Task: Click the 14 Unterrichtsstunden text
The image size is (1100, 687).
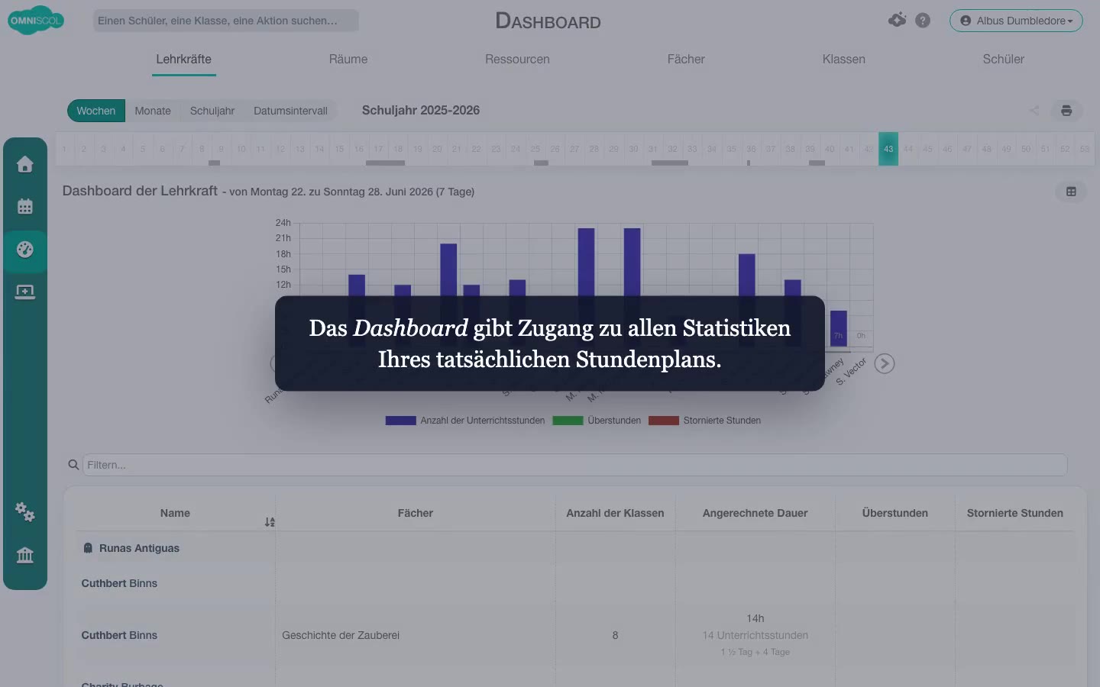Action: 755,635
